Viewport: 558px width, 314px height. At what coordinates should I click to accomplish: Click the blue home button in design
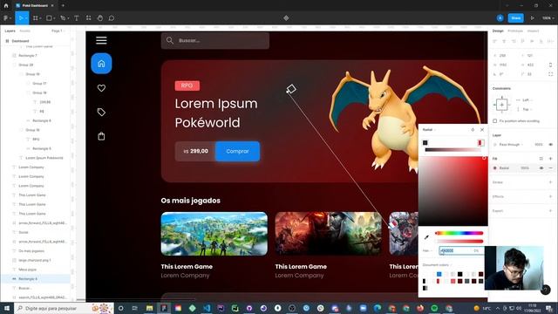[101, 64]
